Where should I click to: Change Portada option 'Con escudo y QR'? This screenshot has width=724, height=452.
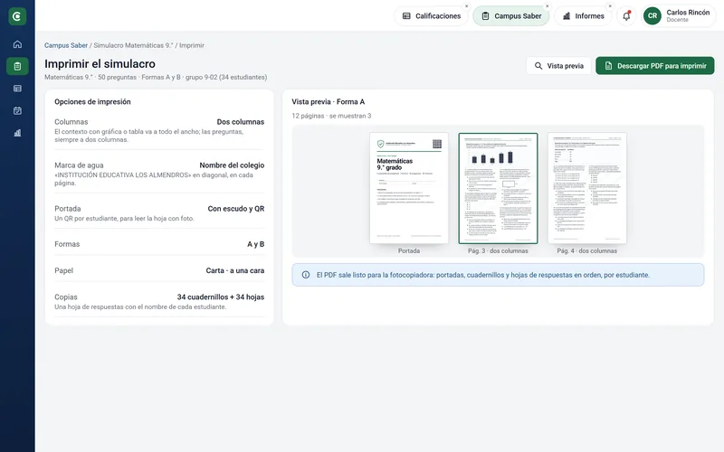coord(236,209)
